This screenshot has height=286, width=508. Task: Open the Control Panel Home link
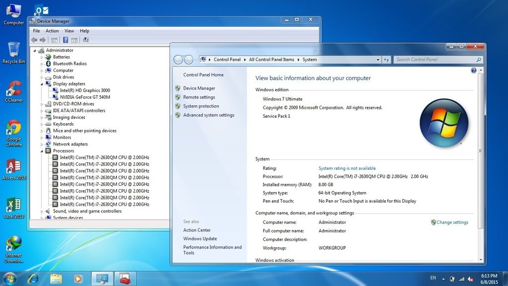click(203, 75)
